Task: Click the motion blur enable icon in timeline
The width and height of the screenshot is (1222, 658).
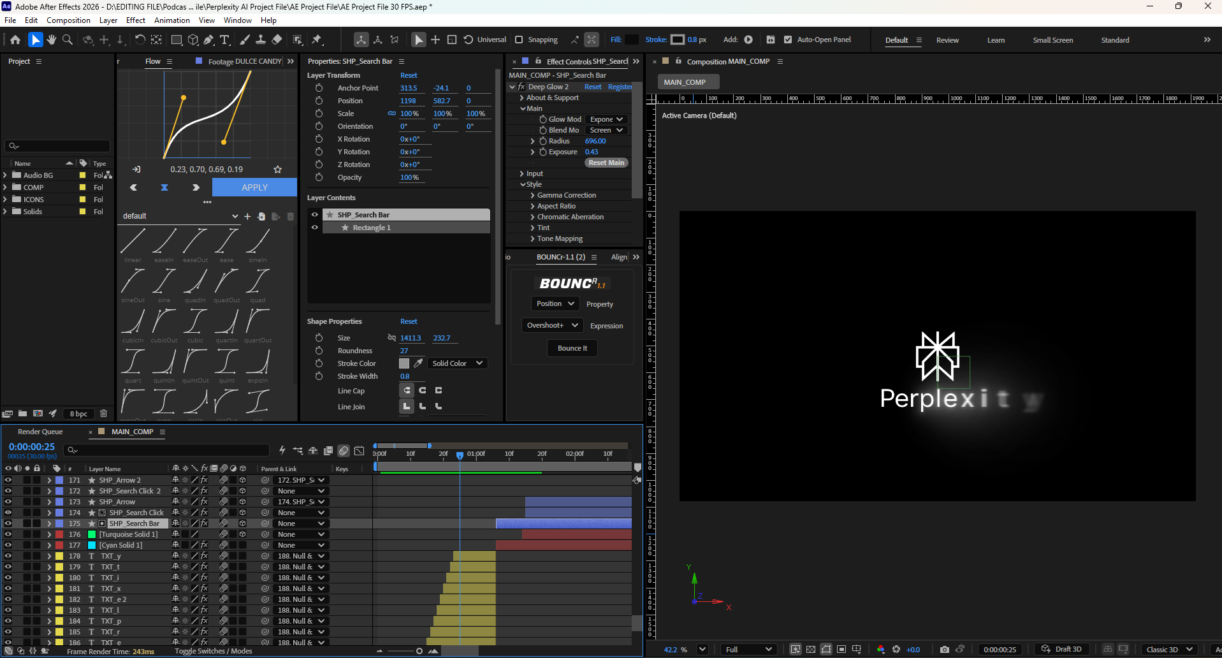Action: click(x=344, y=451)
